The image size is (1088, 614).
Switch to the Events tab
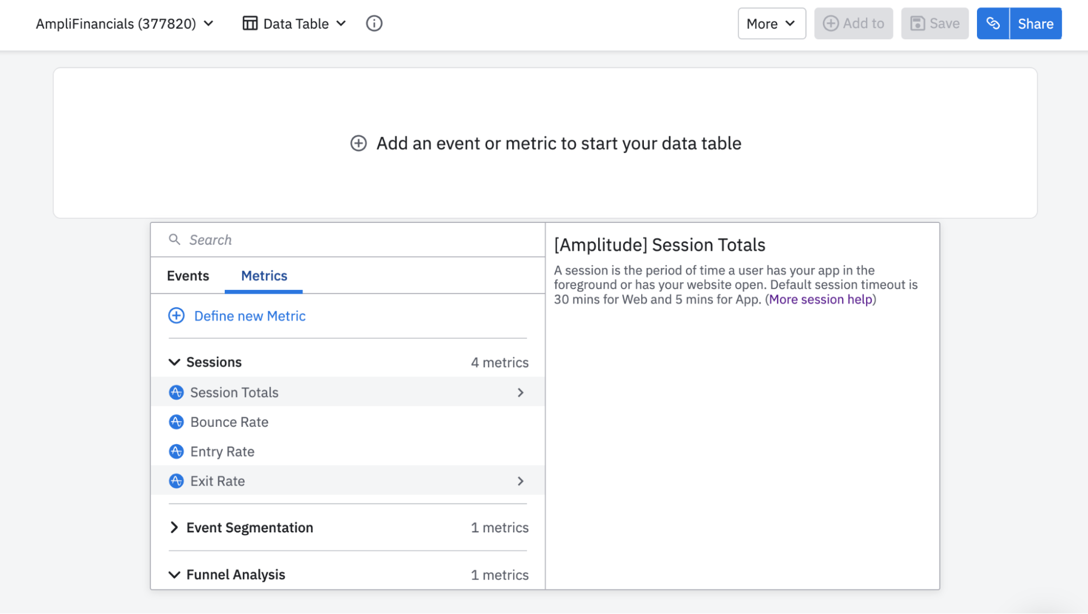point(188,276)
